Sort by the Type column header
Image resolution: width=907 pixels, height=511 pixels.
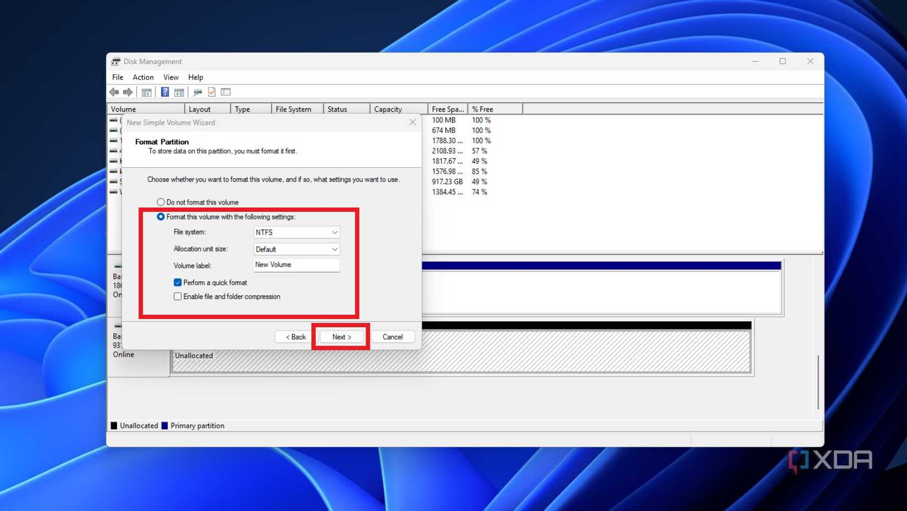pyautogui.click(x=251, y=109)
